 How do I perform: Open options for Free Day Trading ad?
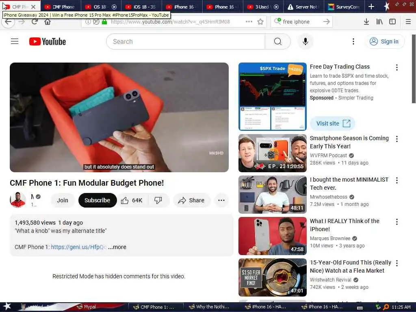pos(396,67)
